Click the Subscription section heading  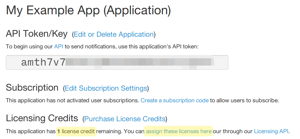(32, 88)
